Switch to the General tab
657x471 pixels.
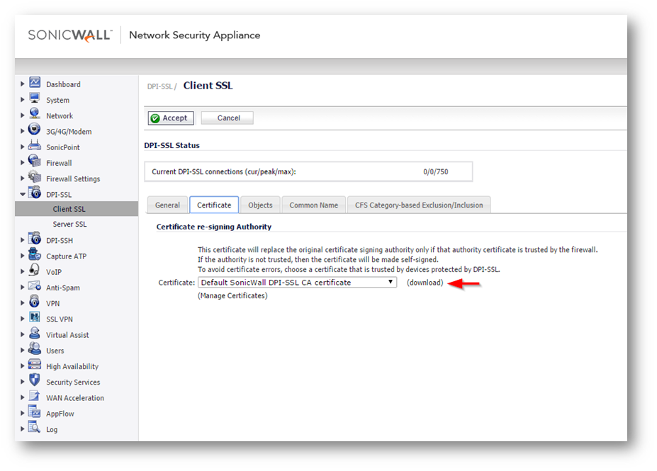point(167,205)
